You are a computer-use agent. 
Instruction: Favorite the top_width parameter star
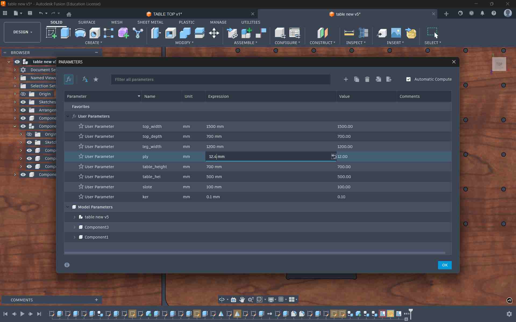tap(81, 126)
